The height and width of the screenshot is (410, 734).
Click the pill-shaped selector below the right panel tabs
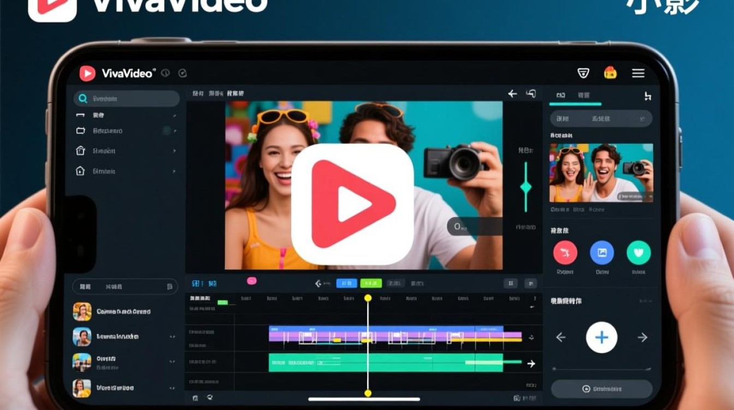click(601, 119)
